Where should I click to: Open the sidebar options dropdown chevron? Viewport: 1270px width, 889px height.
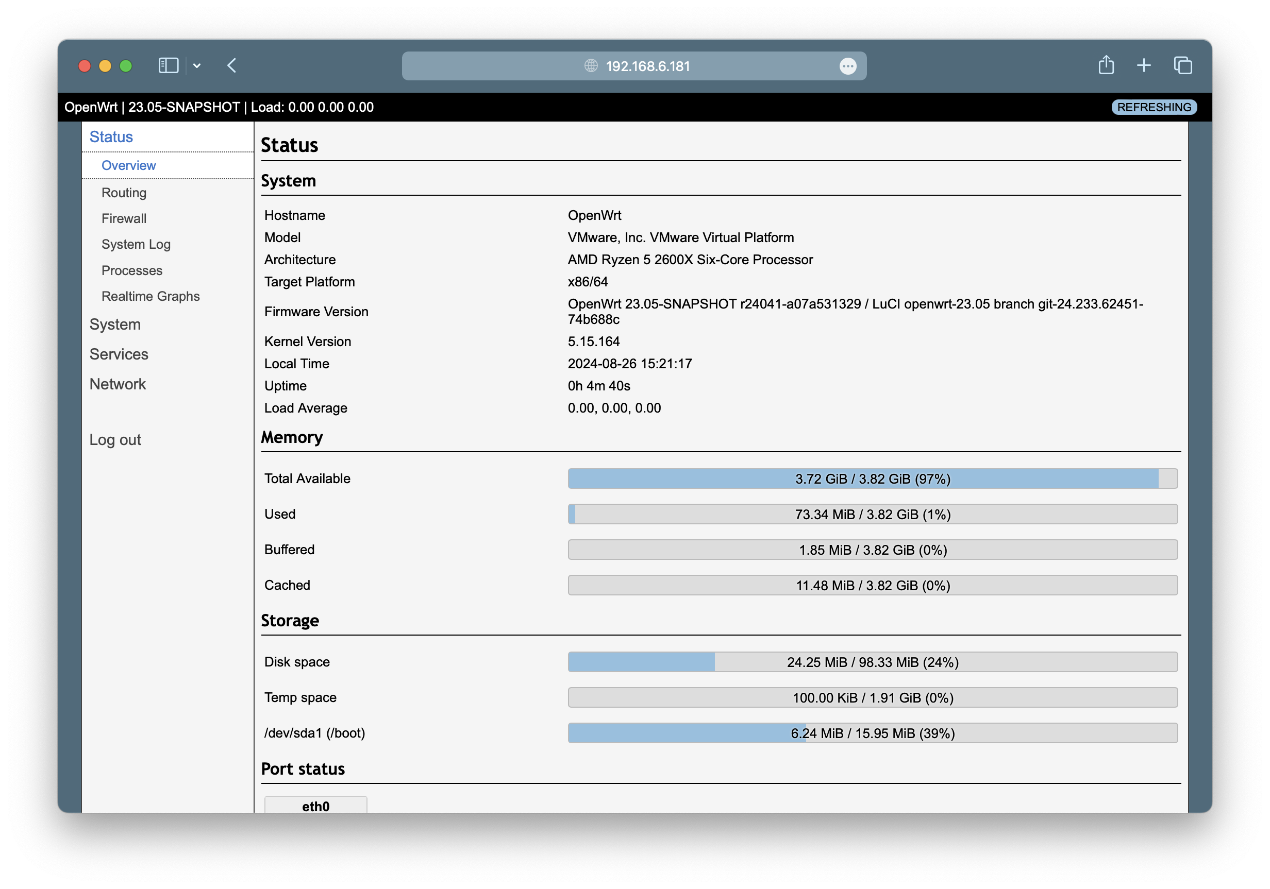[x=197, y=66]
